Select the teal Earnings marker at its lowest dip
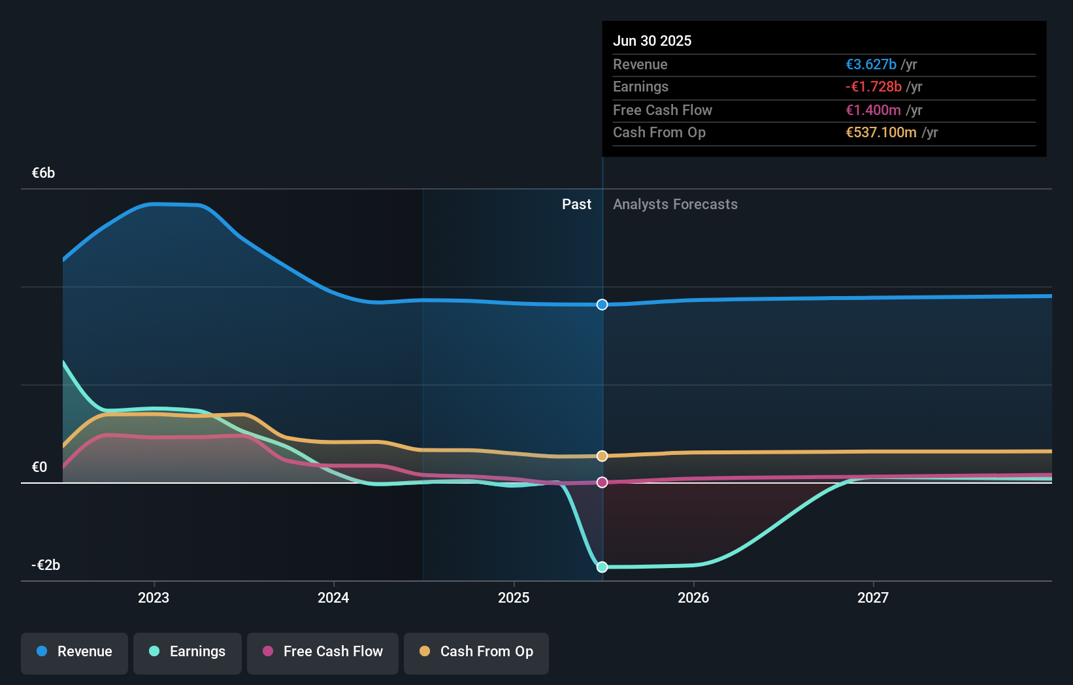1073x685 pixels. [x=601, y=567]
